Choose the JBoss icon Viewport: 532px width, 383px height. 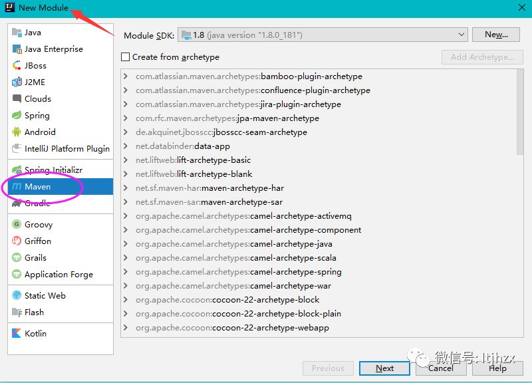pyautogui.click(x=17, y=65)
